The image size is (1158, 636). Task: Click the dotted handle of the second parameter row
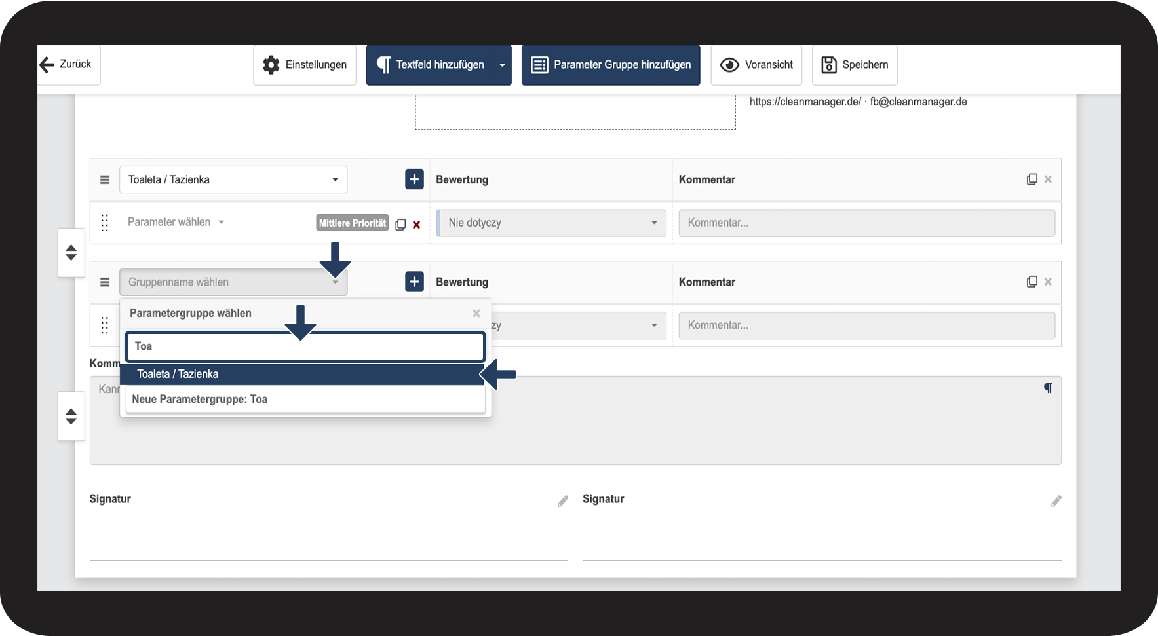click(x=105, y=326)
